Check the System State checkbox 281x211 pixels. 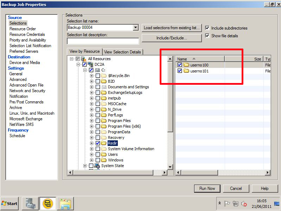91,166
